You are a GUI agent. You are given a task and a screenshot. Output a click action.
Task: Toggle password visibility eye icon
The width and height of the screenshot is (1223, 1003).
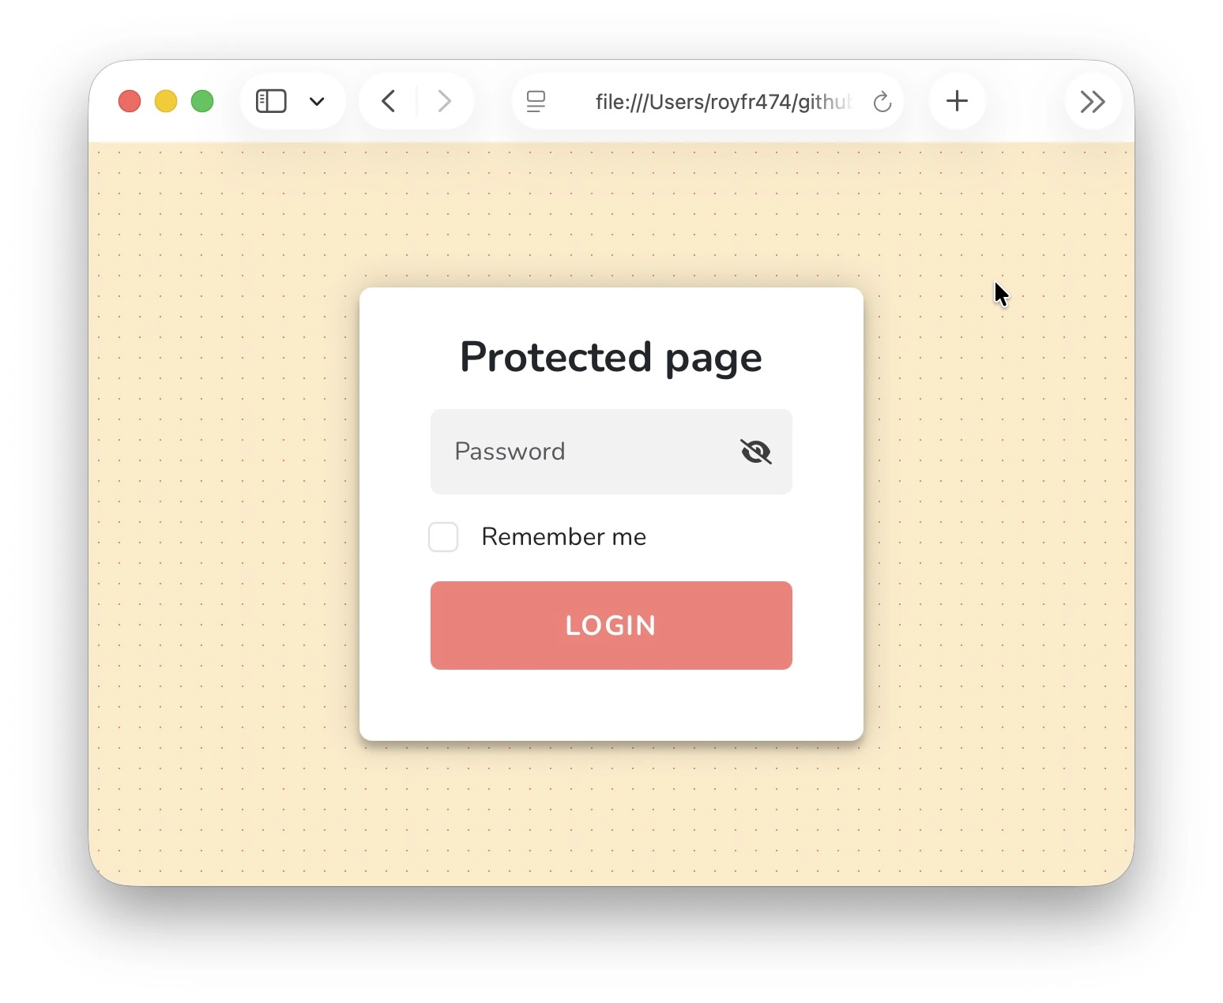[x=755, y=452]
